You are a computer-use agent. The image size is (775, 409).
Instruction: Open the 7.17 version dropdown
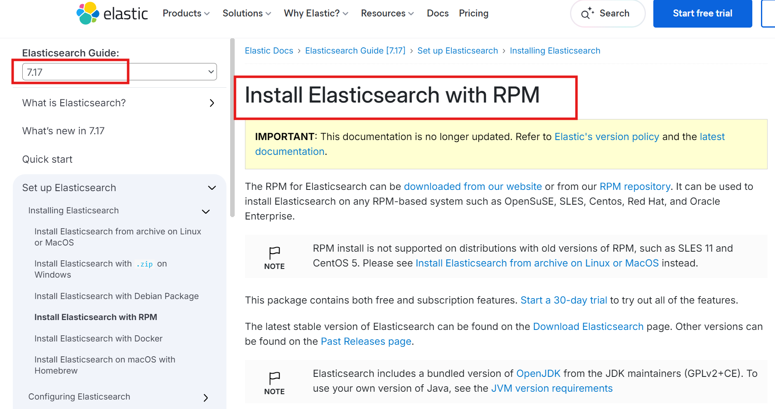pyautogui.click(x=119, y=72)
